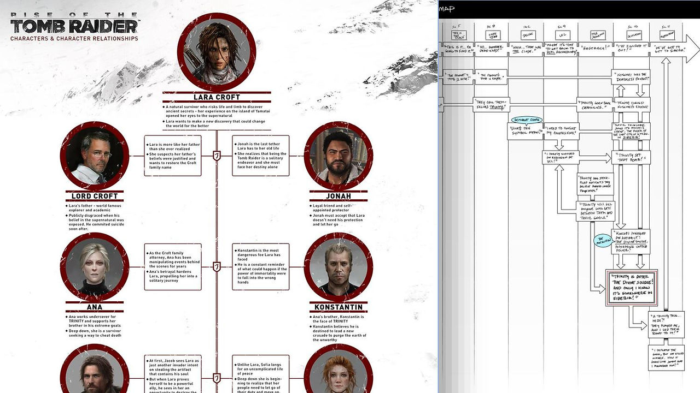Click the 'They call themselves Trinity' note

(x=491, y=104)
